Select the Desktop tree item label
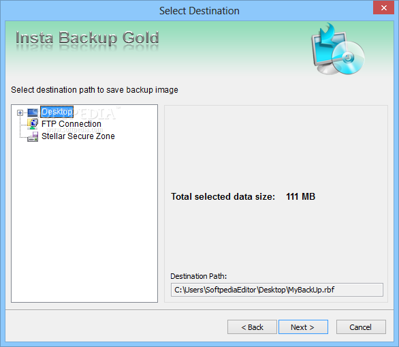This screenshot has width=399, height=347. coord(57,112)
